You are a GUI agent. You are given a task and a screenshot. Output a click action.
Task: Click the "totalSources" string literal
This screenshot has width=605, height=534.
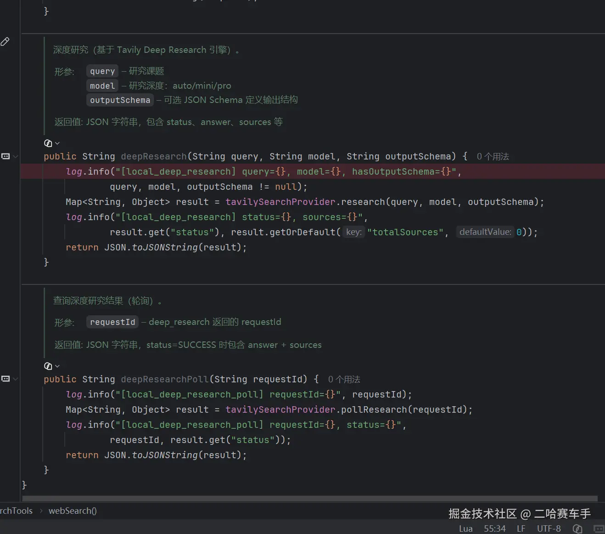405,232
